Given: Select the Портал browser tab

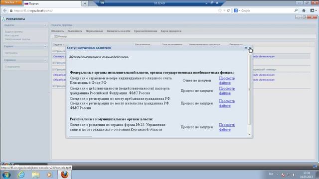Looking at the screenshot, I should pos(52,3).
